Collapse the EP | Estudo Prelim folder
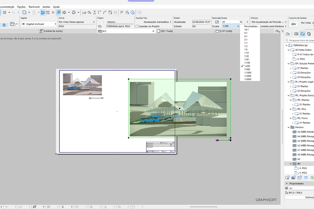Screen dimensions: 314x209 coord(289,63)
